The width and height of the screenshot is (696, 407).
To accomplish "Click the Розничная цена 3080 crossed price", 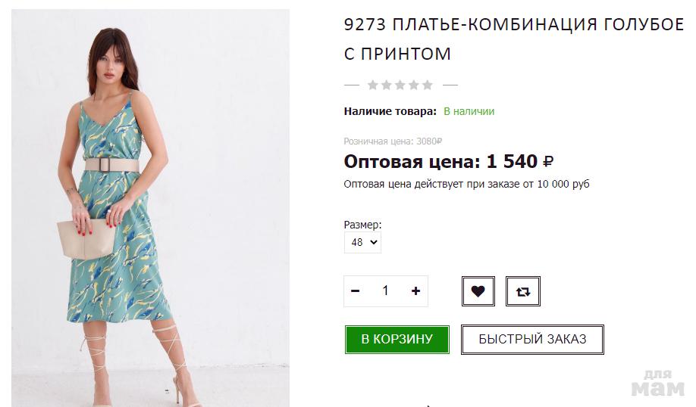I will coord(393,141).
